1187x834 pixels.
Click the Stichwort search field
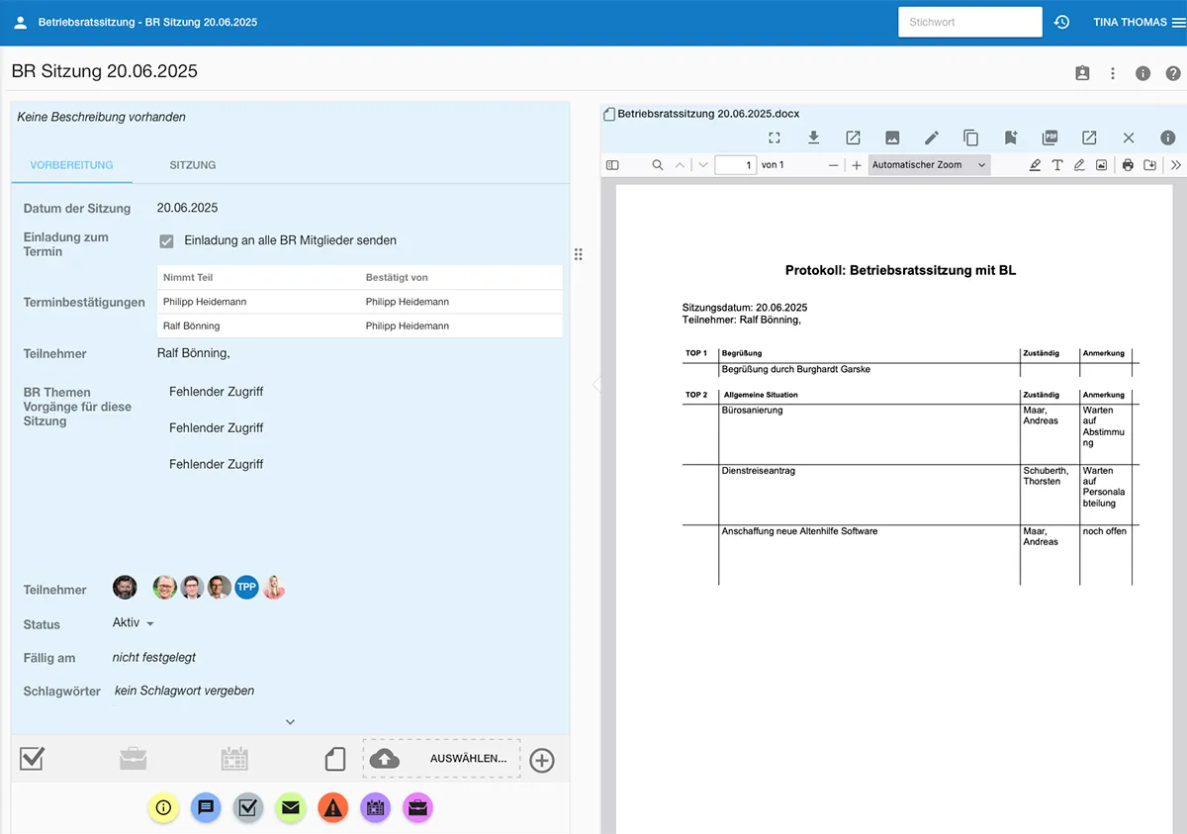[x=969, y=22]
